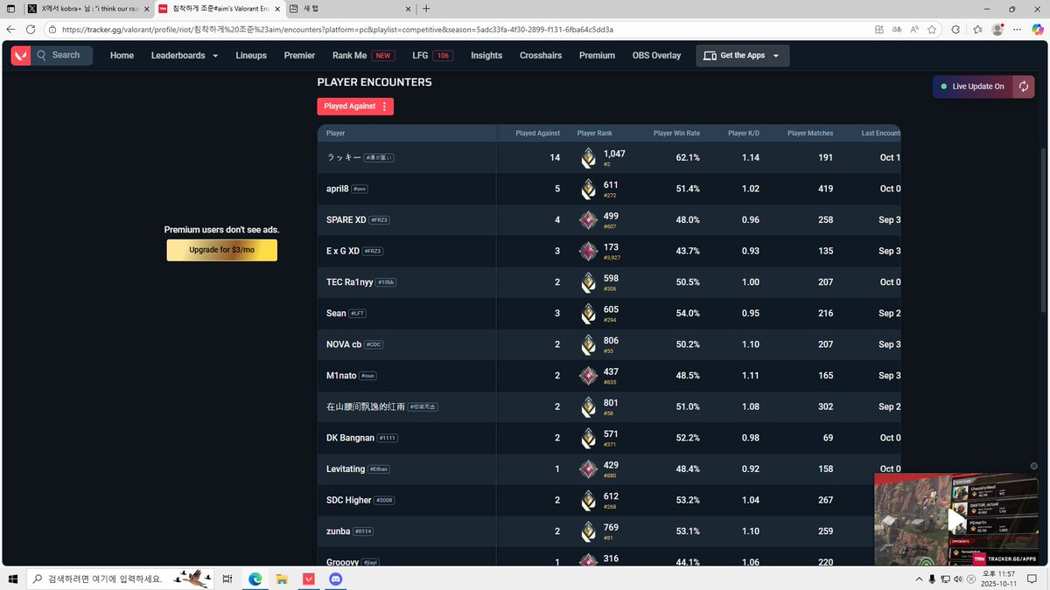
Task: Click rank icon in zunba row
Action: (589, 531)
